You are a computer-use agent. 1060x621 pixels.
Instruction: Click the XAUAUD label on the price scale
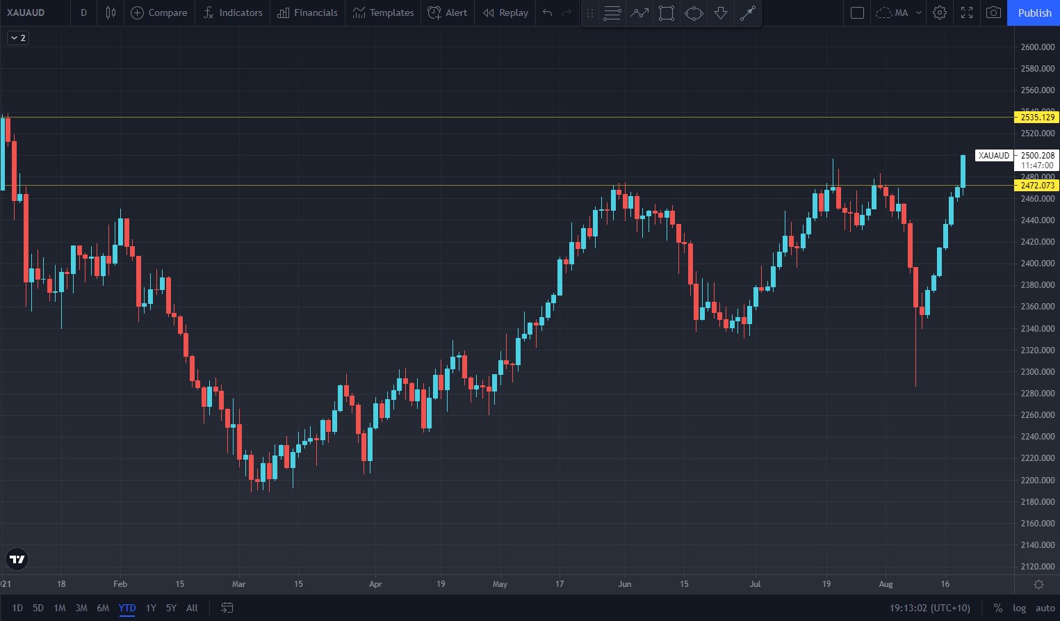click(994, 156)
